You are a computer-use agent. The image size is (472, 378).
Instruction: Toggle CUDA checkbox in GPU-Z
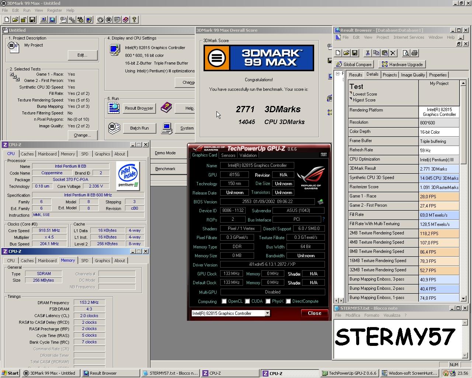click(x=247, y=301)
